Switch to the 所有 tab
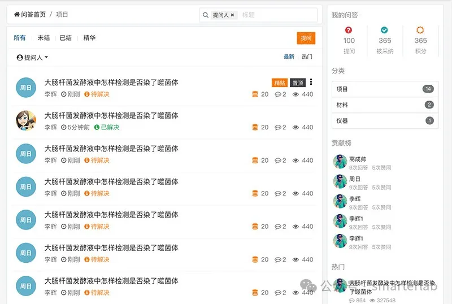Image resolution: width=452 pixels, height=304 pixels. [x=20, y=38]
